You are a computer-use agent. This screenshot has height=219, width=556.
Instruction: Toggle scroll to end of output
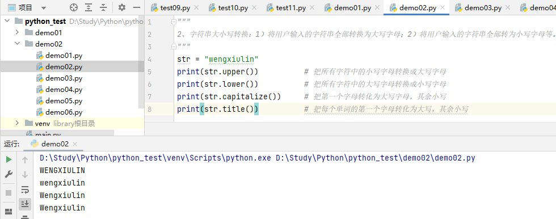coord(25,204)
